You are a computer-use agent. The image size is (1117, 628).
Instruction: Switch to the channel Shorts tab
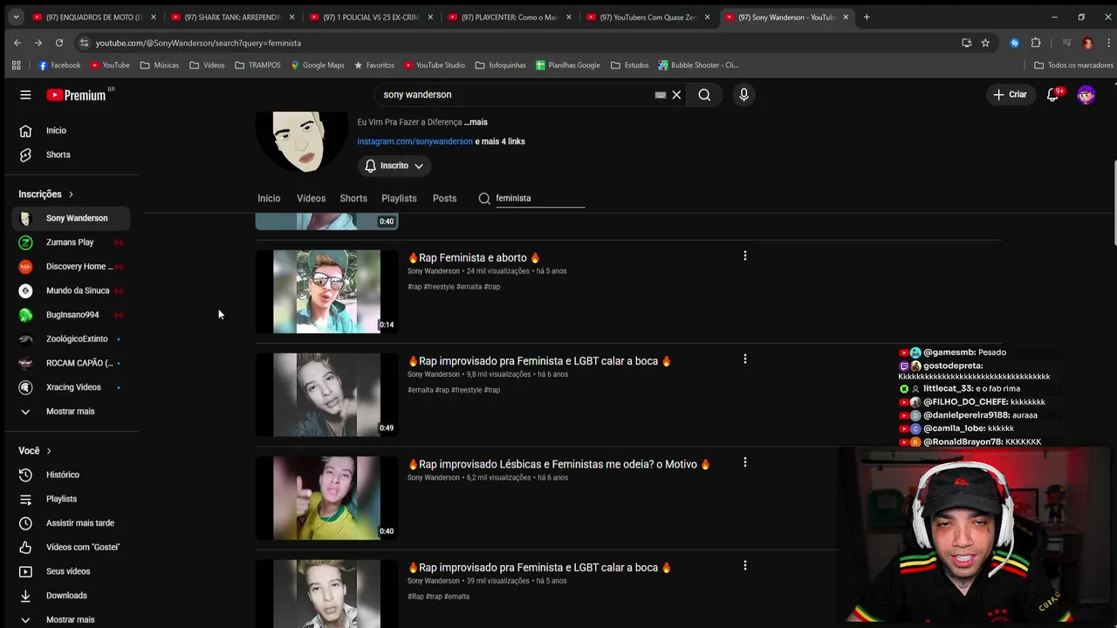click(353, 199)
